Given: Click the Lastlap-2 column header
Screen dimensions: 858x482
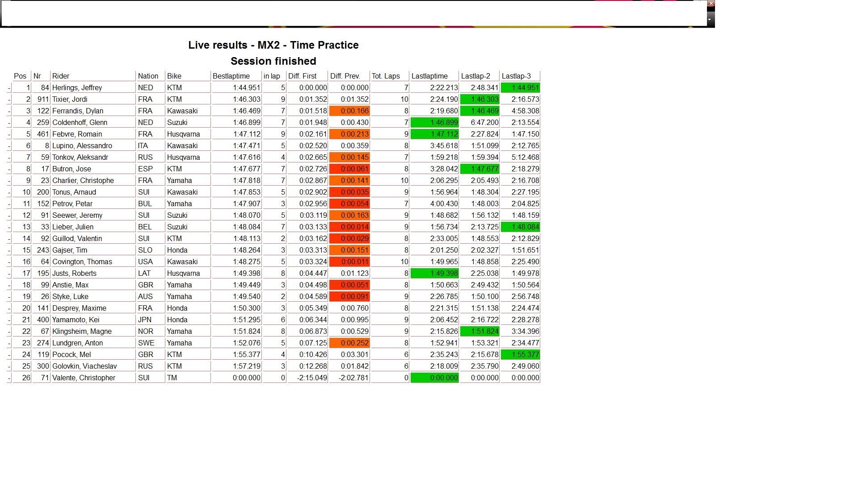Looking at the screenshot, I should click(x=475, y=76).
